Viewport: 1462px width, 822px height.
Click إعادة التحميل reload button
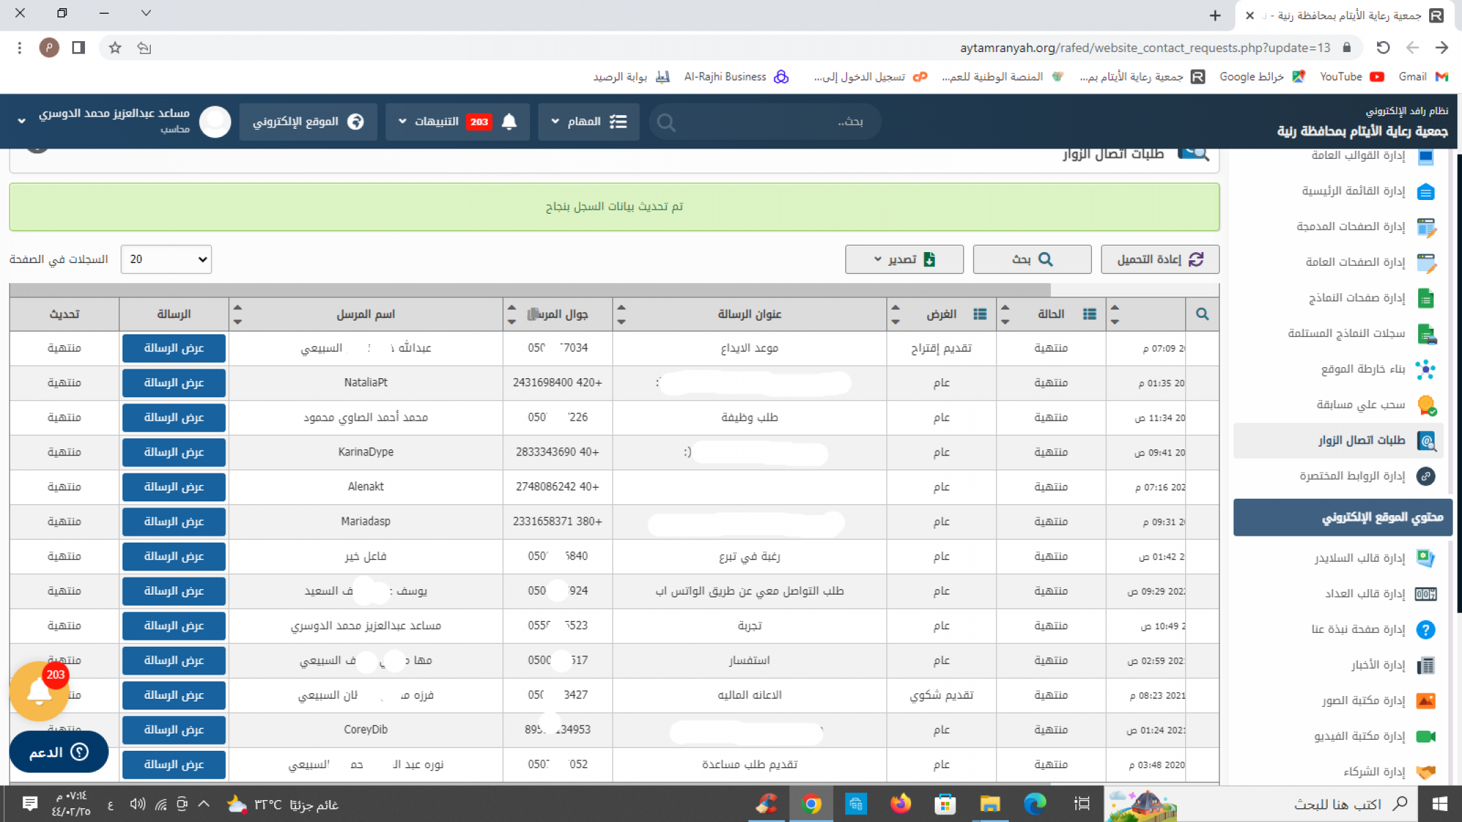1159,260
